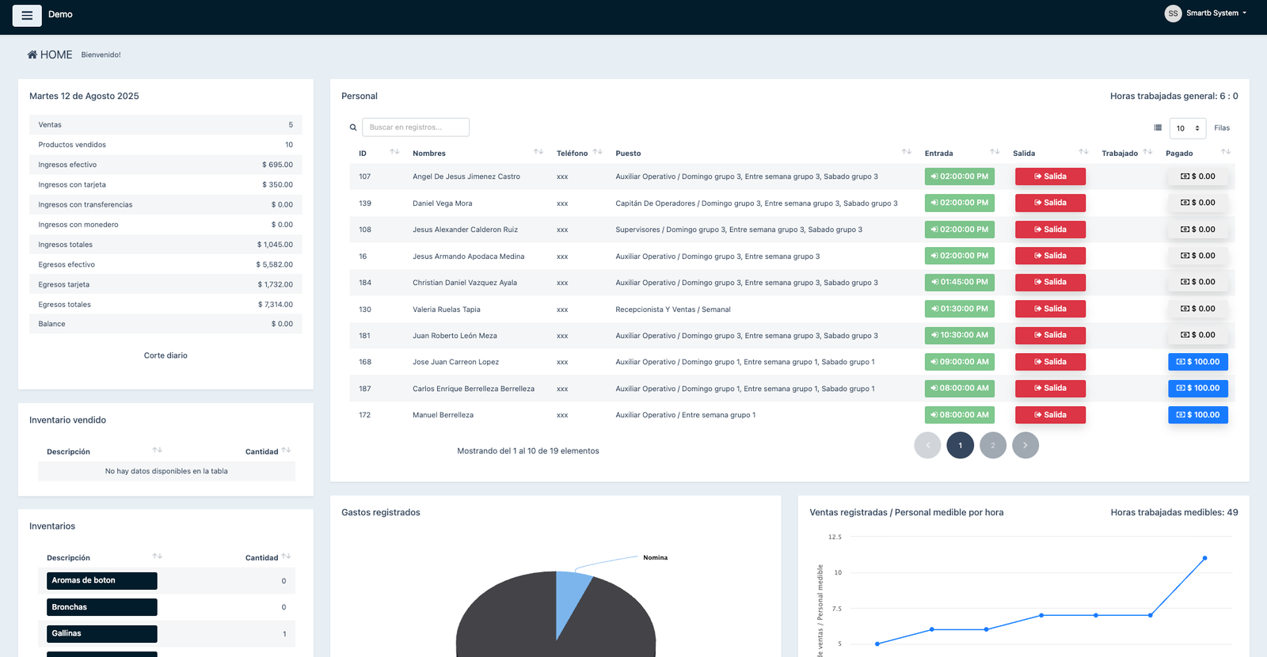Open the Aromas de boton inventory item
Image resolution: width=1267 pixels, height=657 pixels.
102,581
